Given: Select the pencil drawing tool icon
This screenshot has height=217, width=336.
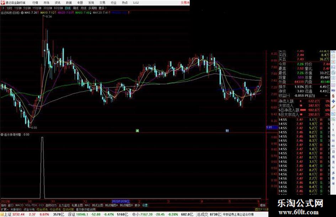Looking at the screenshot, I should [x=333, y=106].
